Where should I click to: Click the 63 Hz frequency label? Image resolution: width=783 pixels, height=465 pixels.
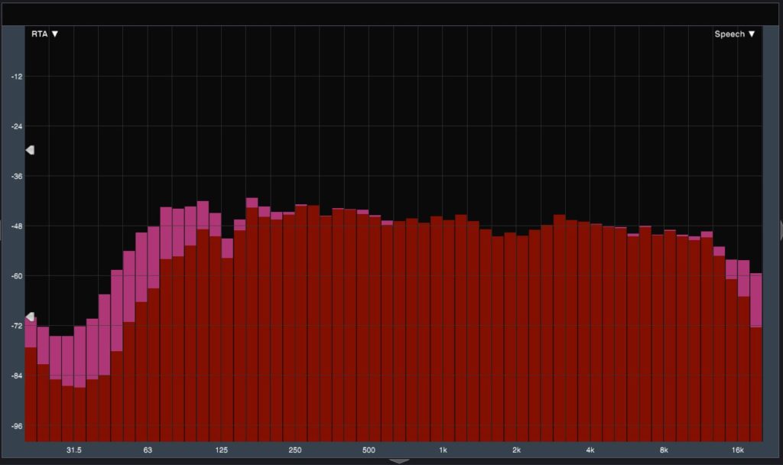pos(148,450)
